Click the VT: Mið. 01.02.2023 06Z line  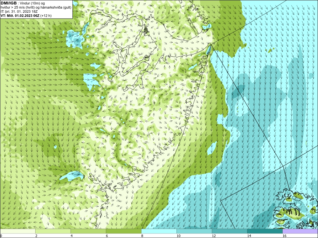(26, 16)
